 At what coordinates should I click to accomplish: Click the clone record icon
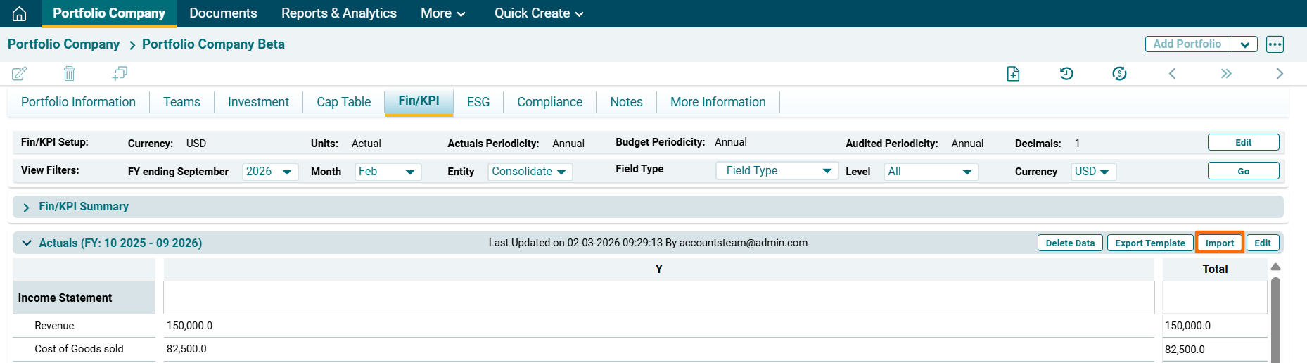coord(120,73)
